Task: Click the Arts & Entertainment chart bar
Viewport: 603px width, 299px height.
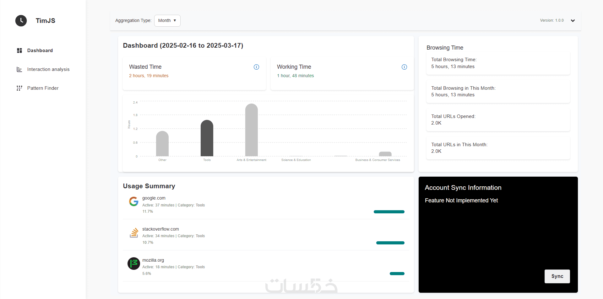Action: [x=252, y=130]
